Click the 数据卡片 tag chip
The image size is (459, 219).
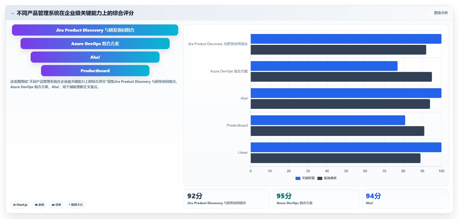[76, 205]
